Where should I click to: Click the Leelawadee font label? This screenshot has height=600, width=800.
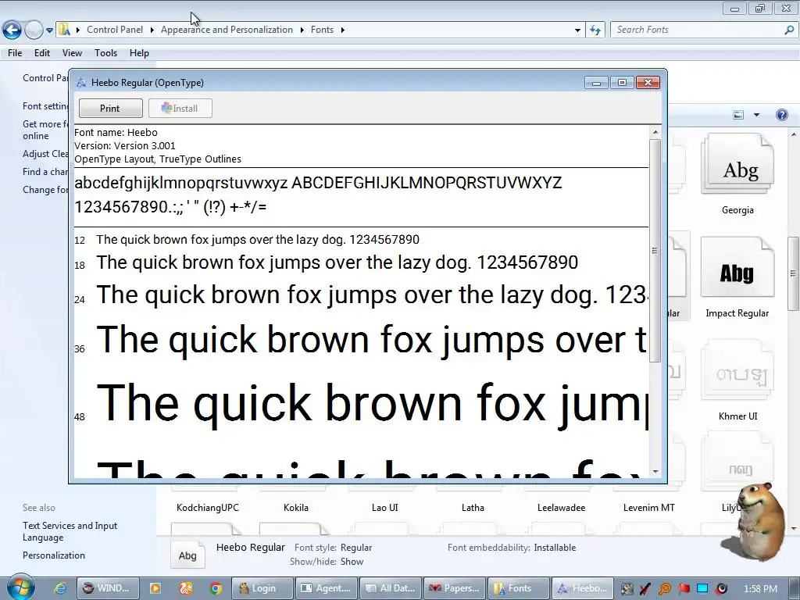(561, 508)
